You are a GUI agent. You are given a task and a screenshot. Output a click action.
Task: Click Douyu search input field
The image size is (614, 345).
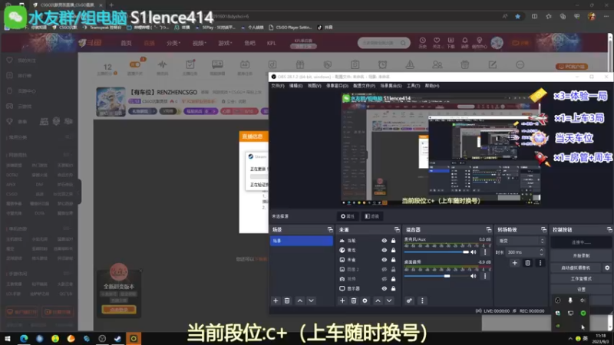click(378, 43)
